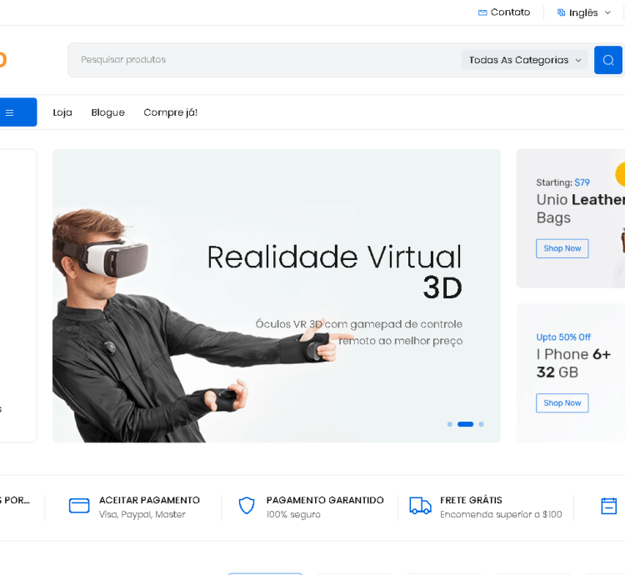Click the credit card icon for Aceitar Pagamento

[79, 506]
